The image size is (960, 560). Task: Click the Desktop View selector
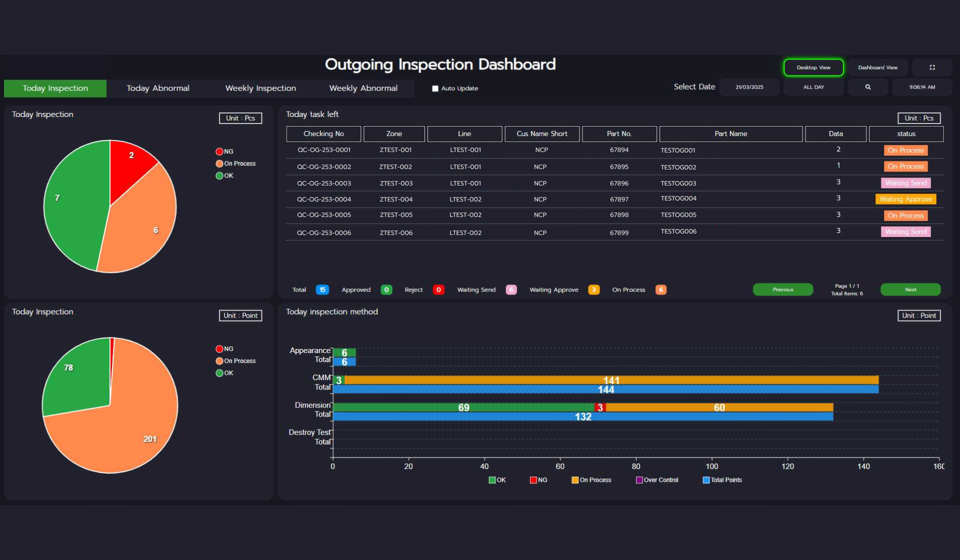[x=813, y=67]
